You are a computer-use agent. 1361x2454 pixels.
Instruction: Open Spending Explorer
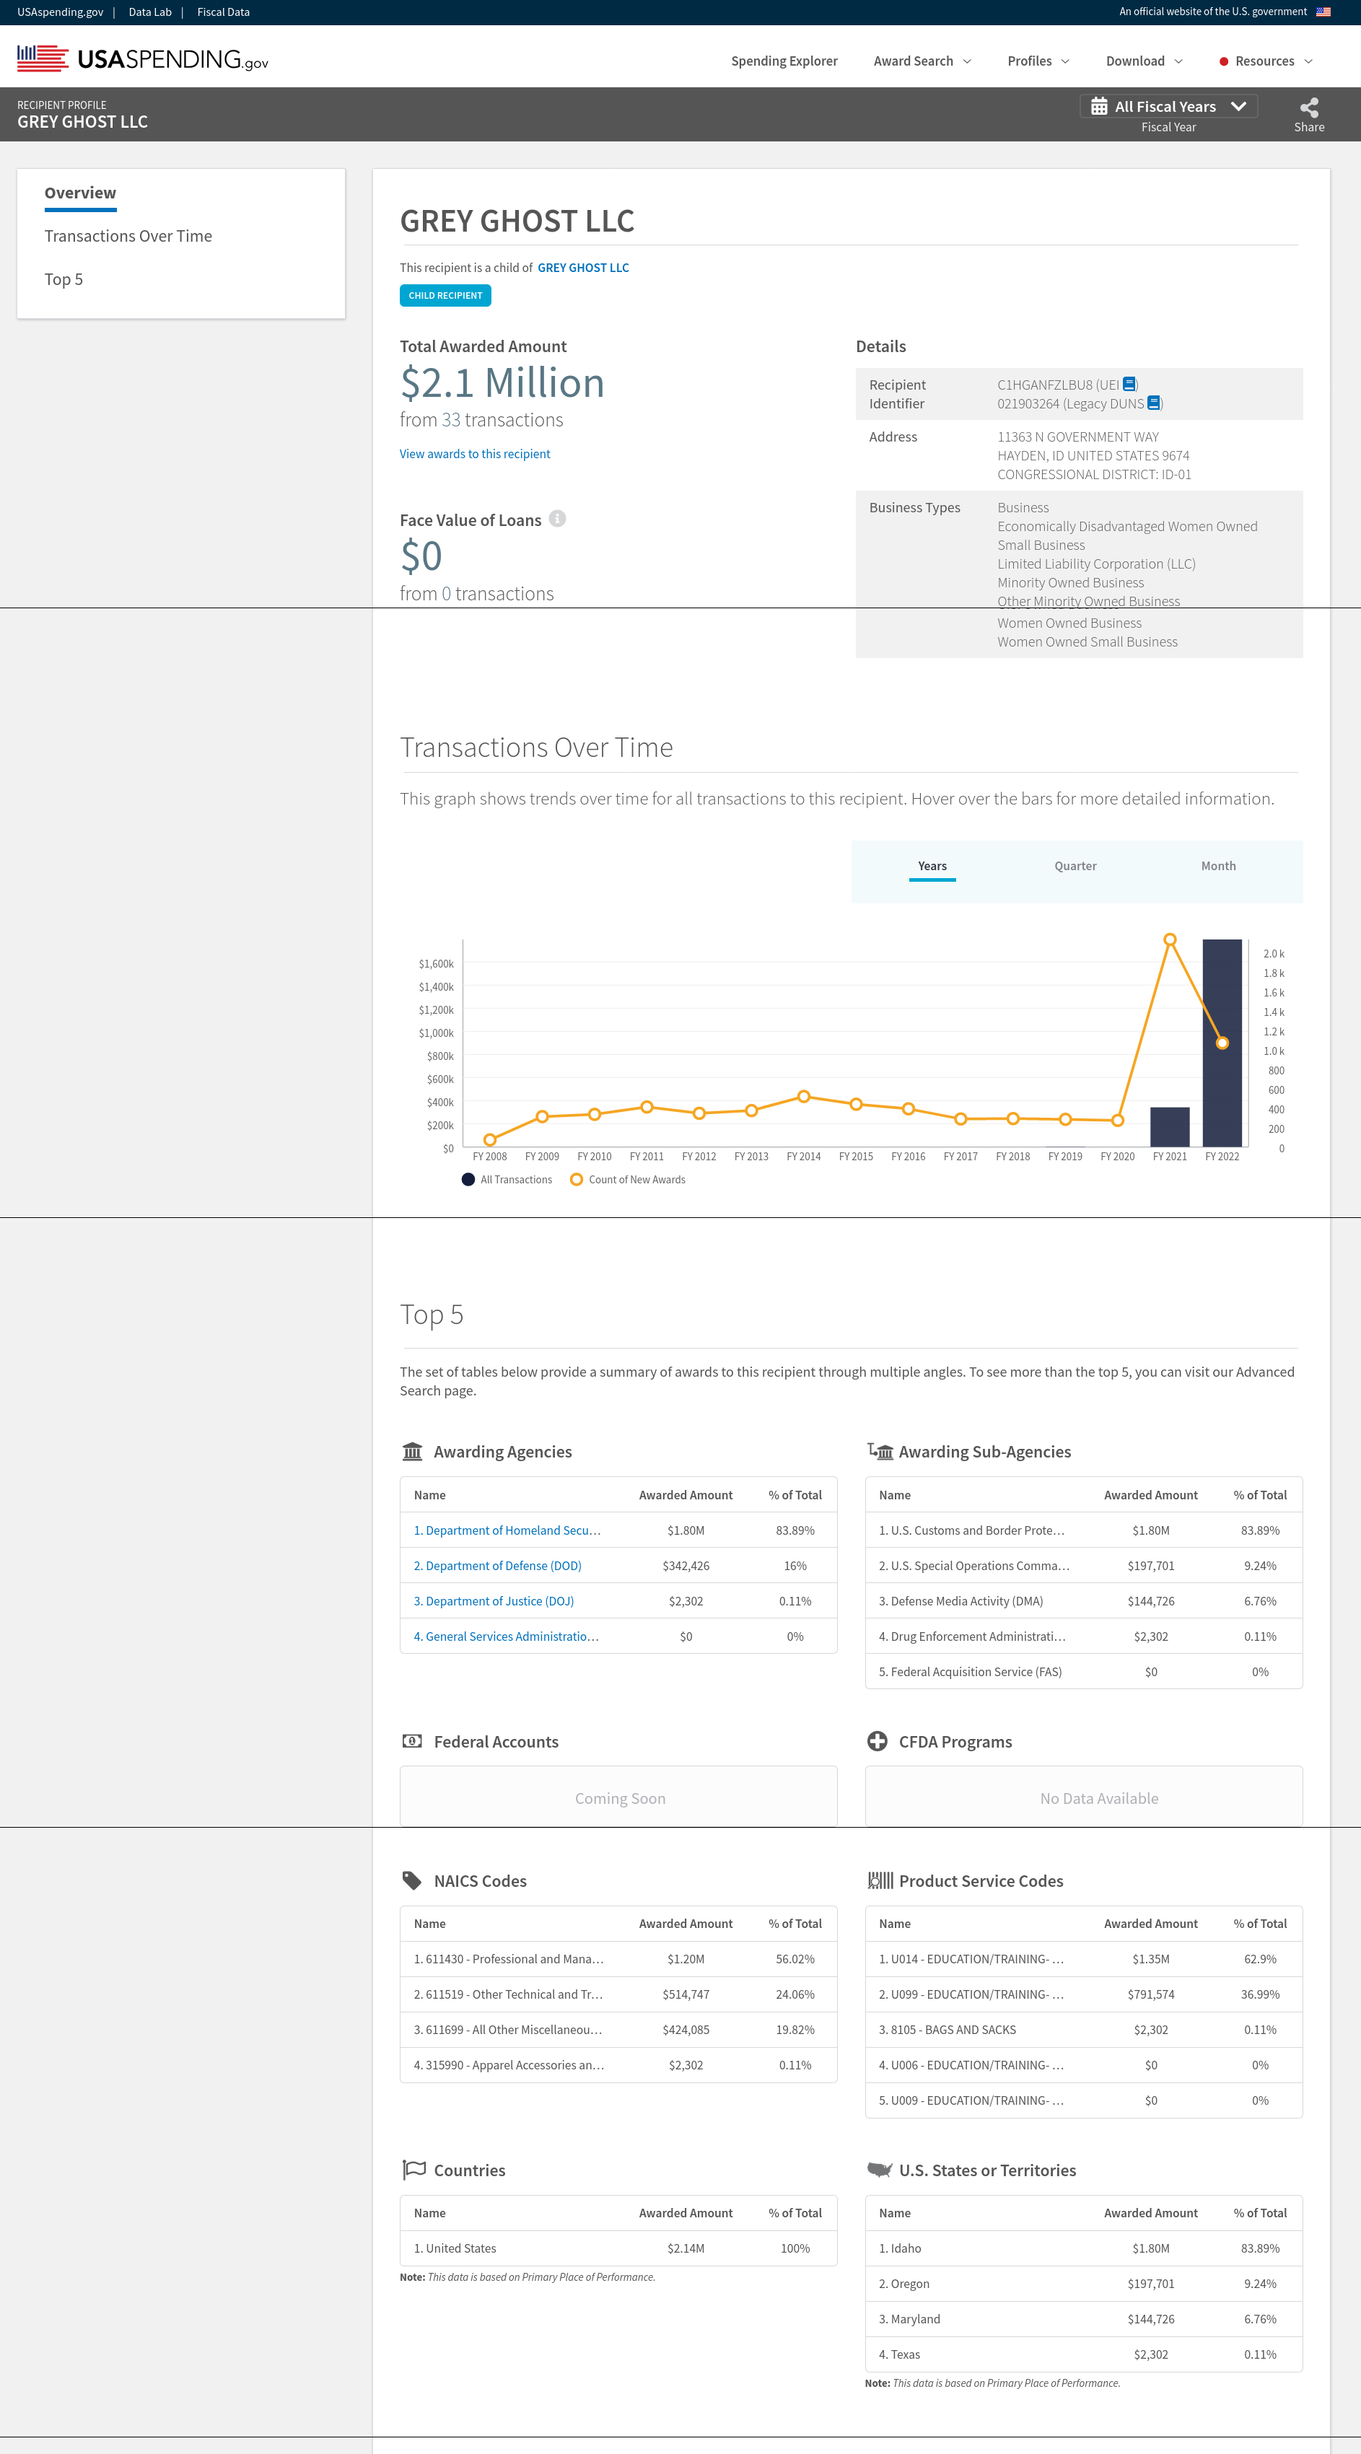[784, 61]
